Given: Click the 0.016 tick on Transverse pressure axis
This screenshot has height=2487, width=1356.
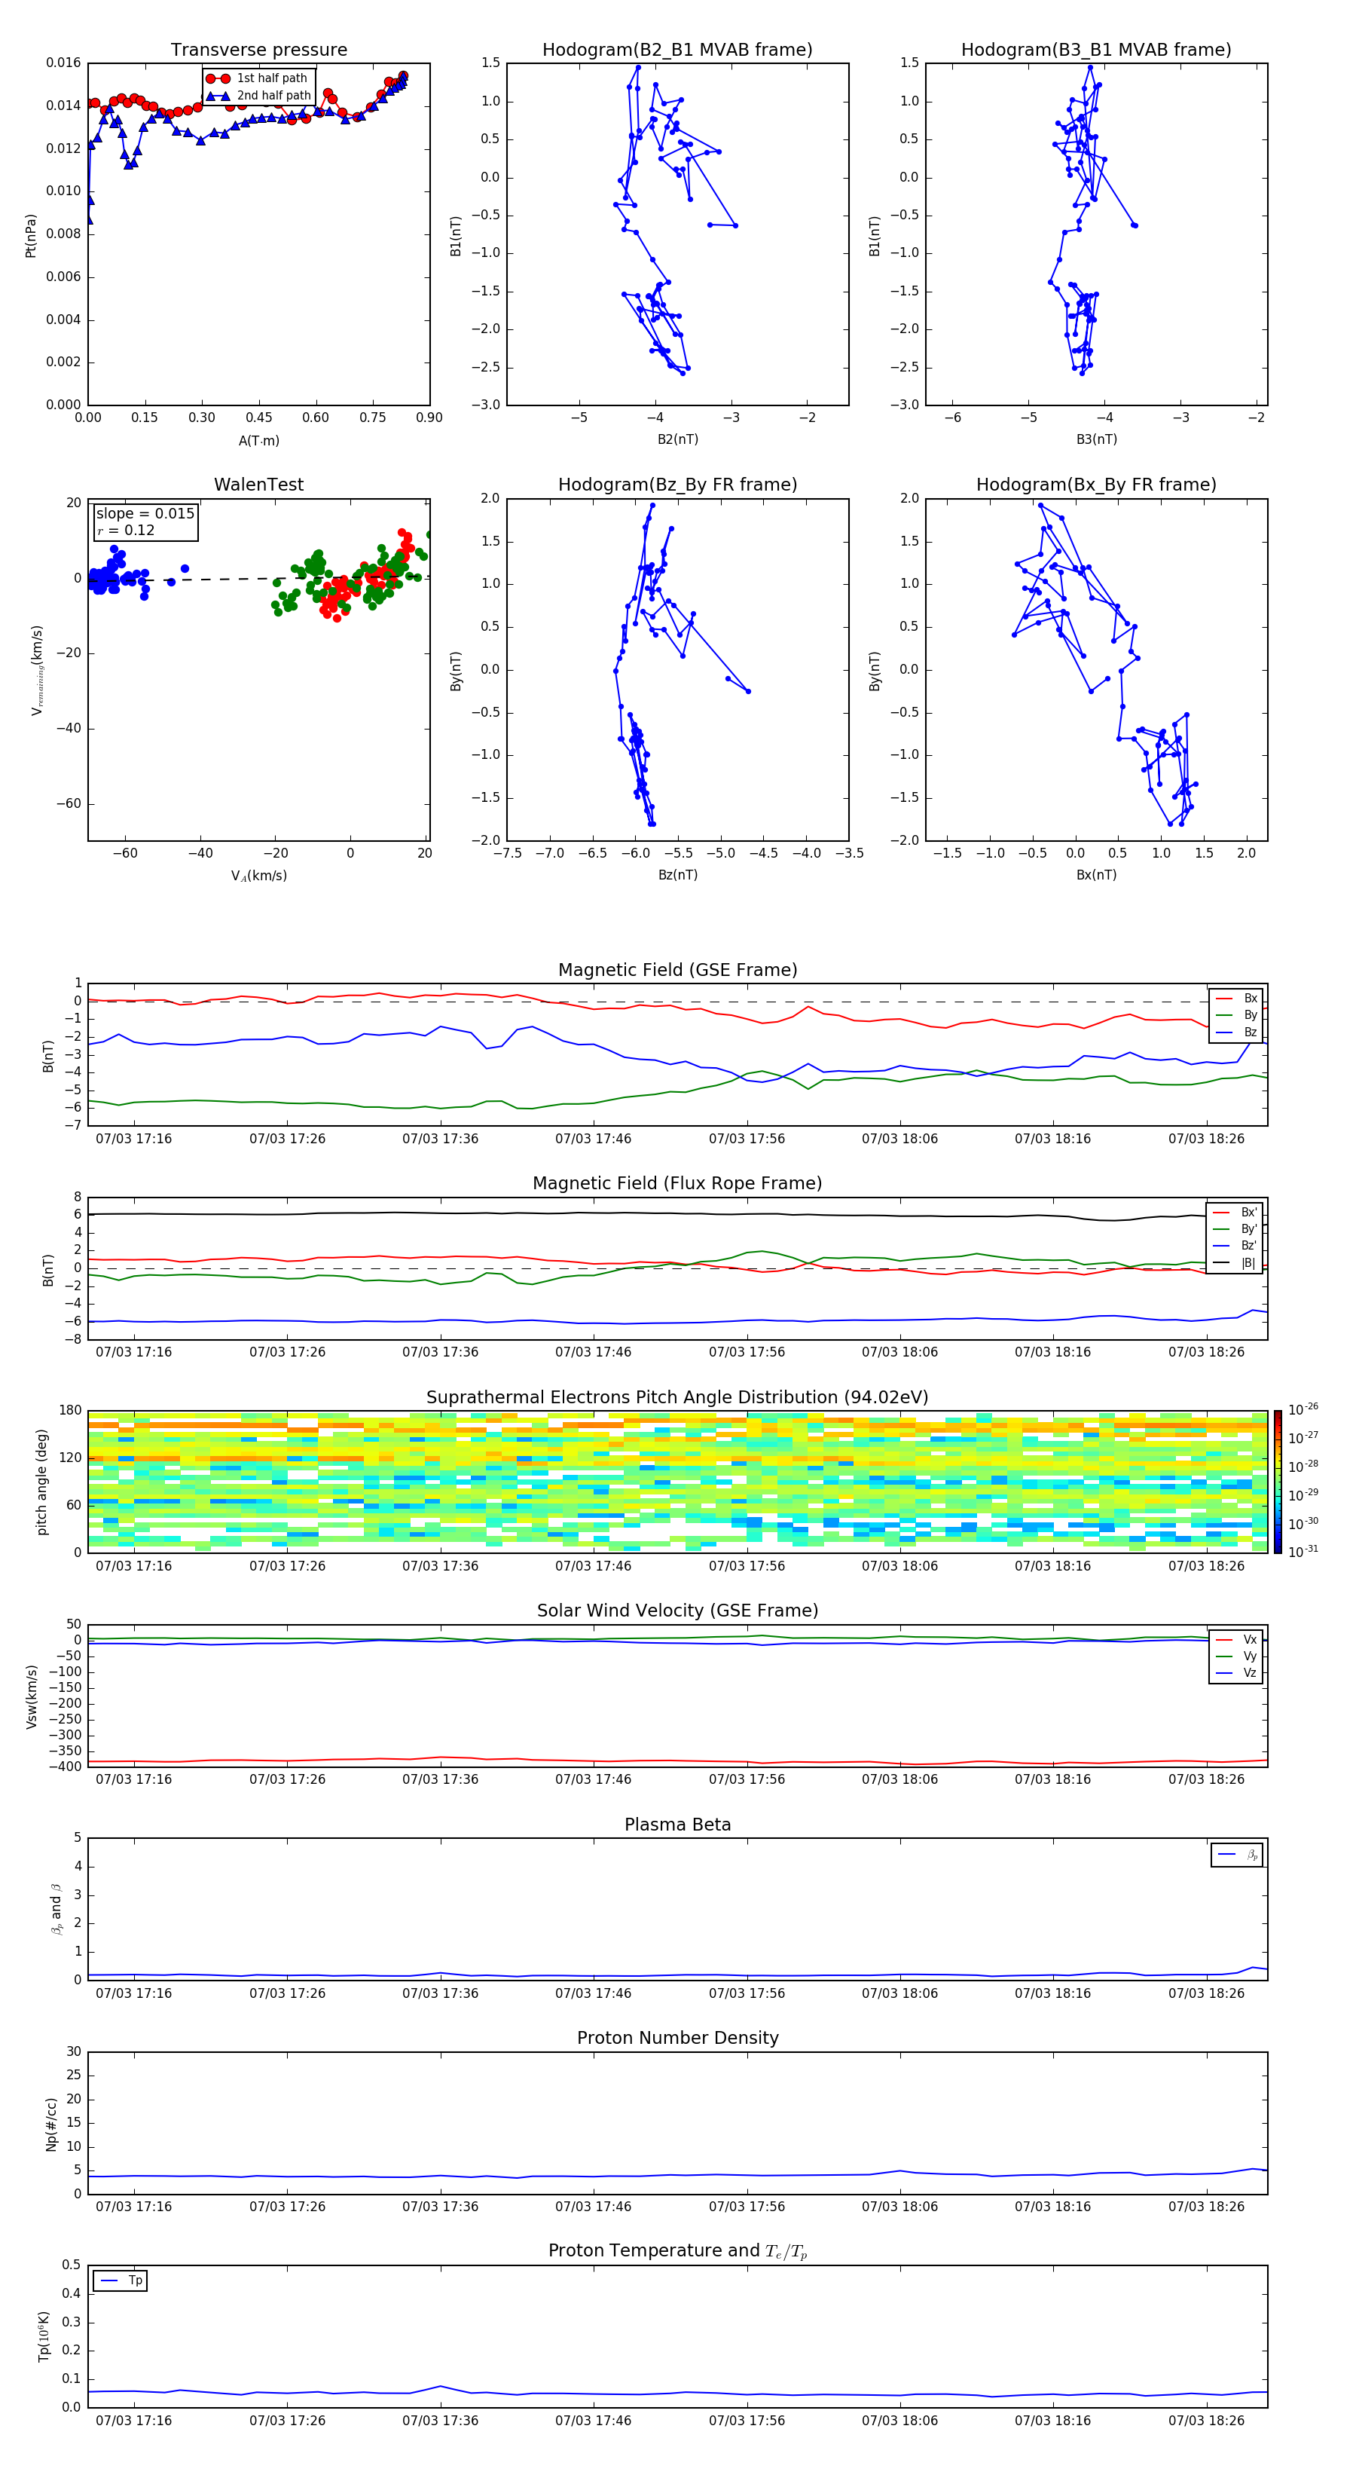Looking at the screenshot, I should (x=64, y=63).
